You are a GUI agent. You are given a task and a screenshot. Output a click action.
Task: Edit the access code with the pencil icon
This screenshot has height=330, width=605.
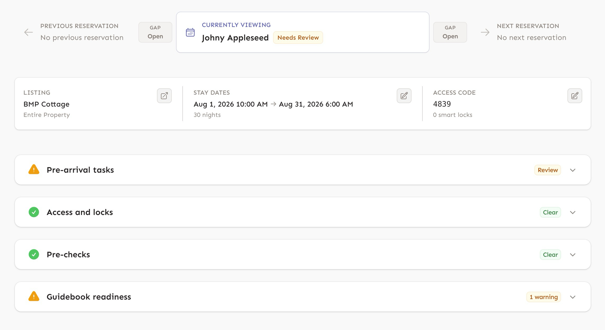(x=575, y=96)
